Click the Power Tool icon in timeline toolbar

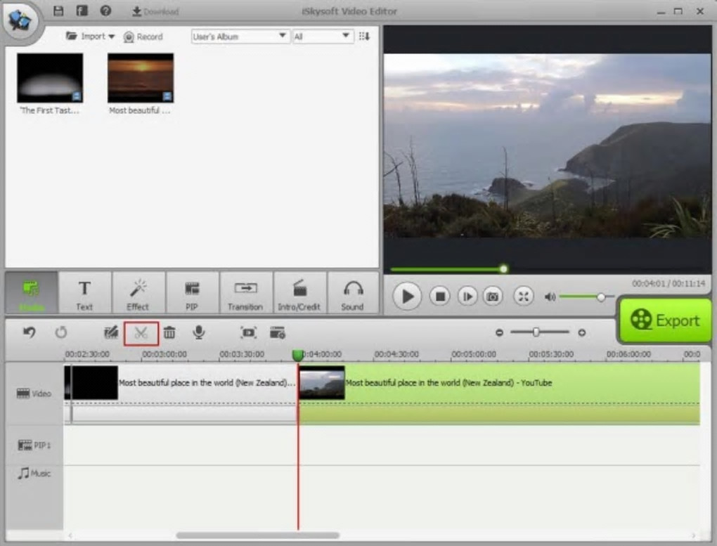click(x=248, y=332)
